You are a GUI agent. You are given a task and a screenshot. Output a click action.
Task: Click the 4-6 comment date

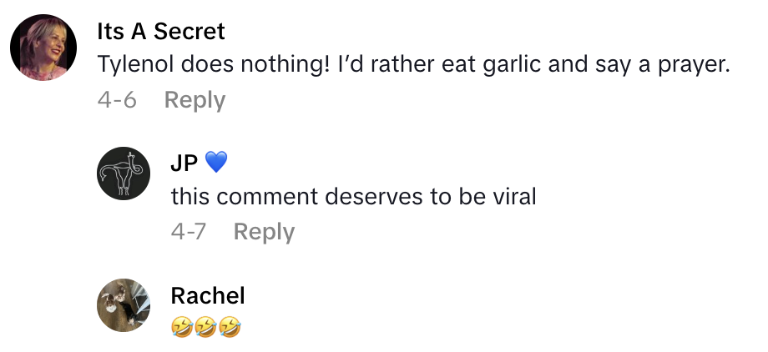[x=116, y=100]
